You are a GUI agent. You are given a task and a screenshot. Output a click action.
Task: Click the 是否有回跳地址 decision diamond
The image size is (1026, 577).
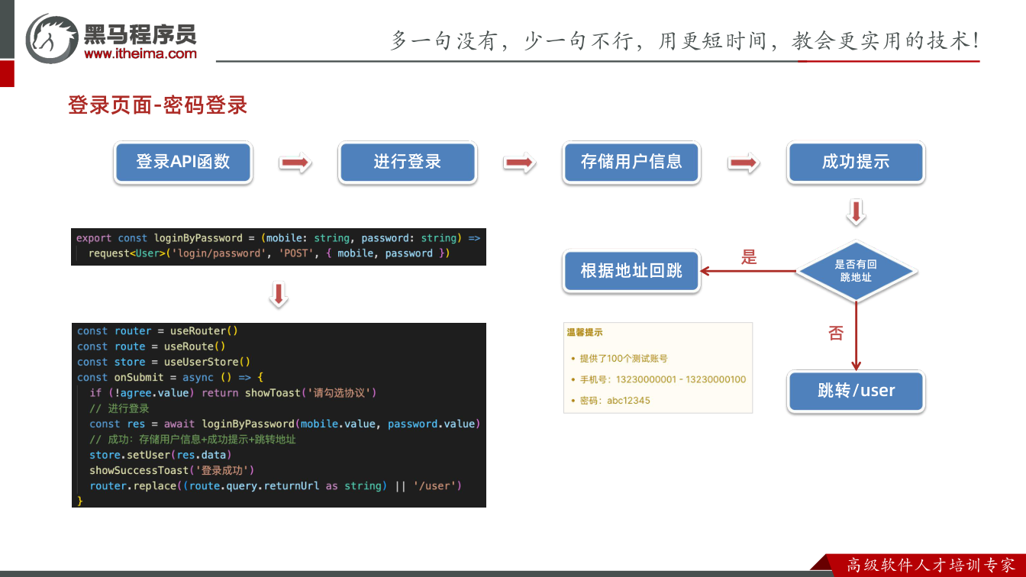(x=856, y=271)
